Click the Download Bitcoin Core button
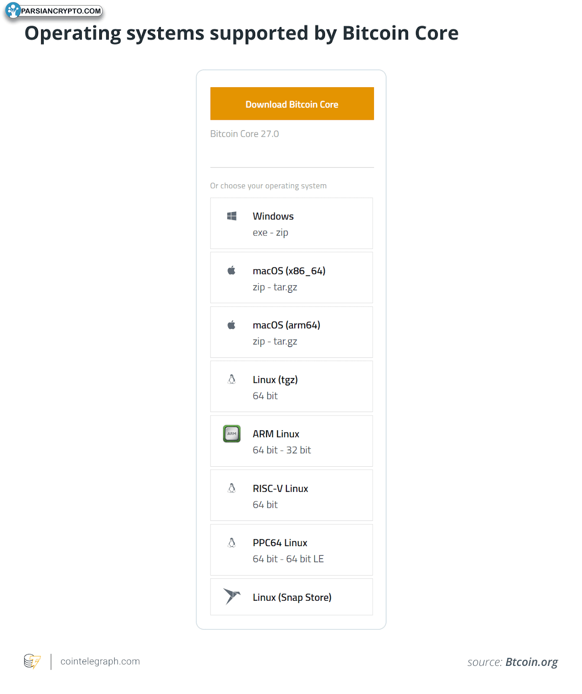 pyautogui.click(x=292, y=104)
